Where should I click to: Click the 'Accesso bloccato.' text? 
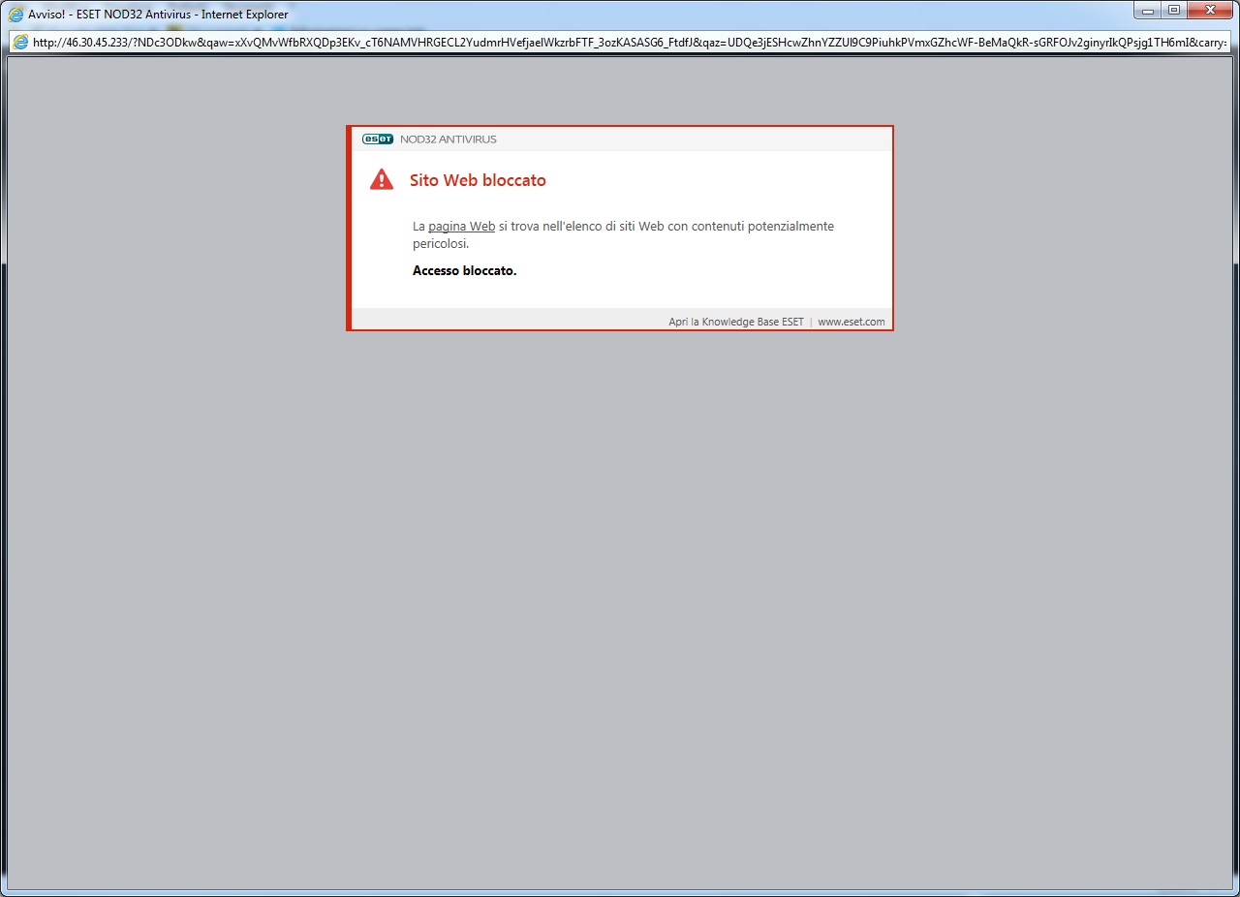point(465,271)
